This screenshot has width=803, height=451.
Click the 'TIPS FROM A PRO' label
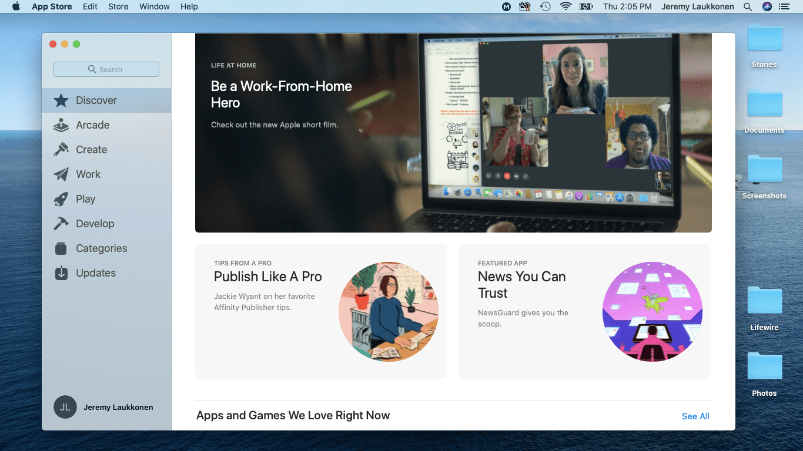pyautogui.click(x=243, y=263)
